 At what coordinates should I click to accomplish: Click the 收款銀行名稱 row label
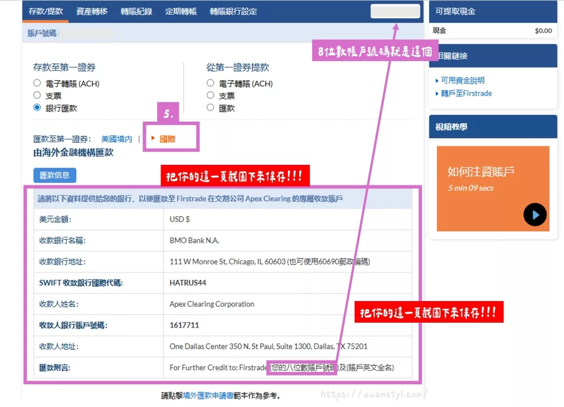[x=62, y=241]
